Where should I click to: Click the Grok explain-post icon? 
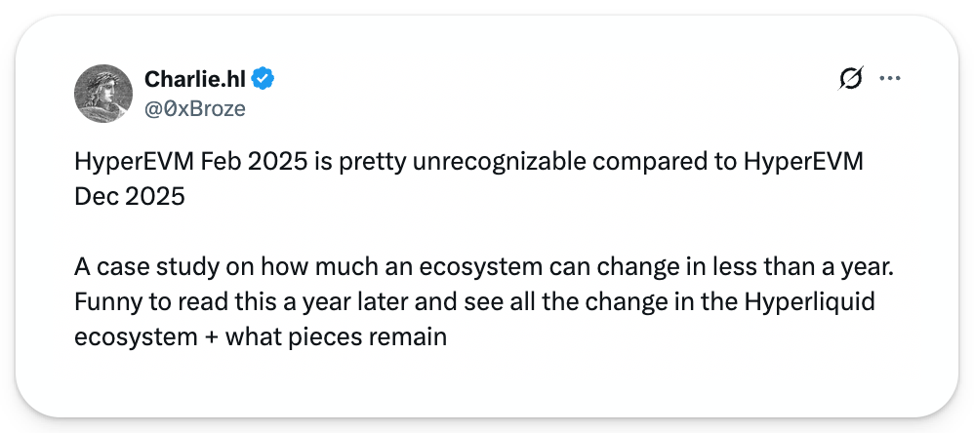(850, 79)
